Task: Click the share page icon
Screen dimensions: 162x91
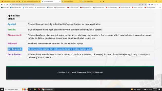Action: click(x=143, y=5)
